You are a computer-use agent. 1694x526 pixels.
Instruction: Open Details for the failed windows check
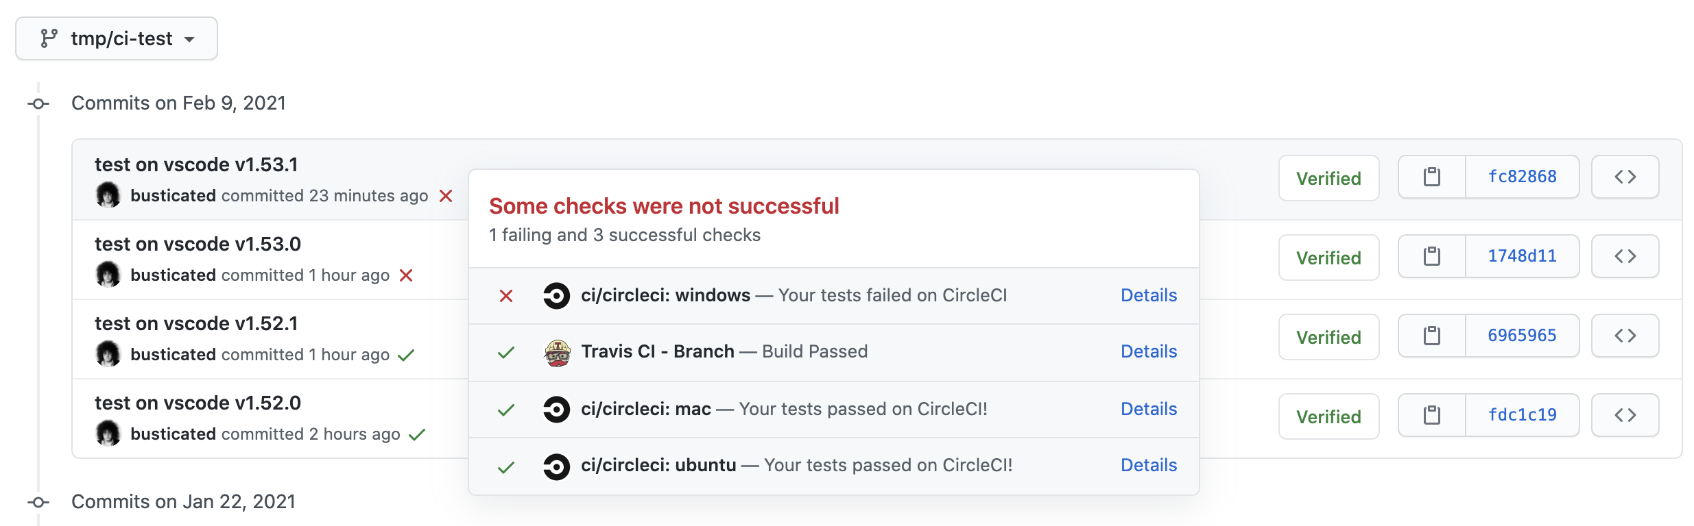pyautogui.click(x=1148, y=295)
